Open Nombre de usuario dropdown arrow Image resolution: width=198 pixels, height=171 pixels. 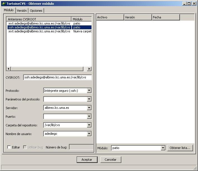pyautogui.click(x=89, y=134)
